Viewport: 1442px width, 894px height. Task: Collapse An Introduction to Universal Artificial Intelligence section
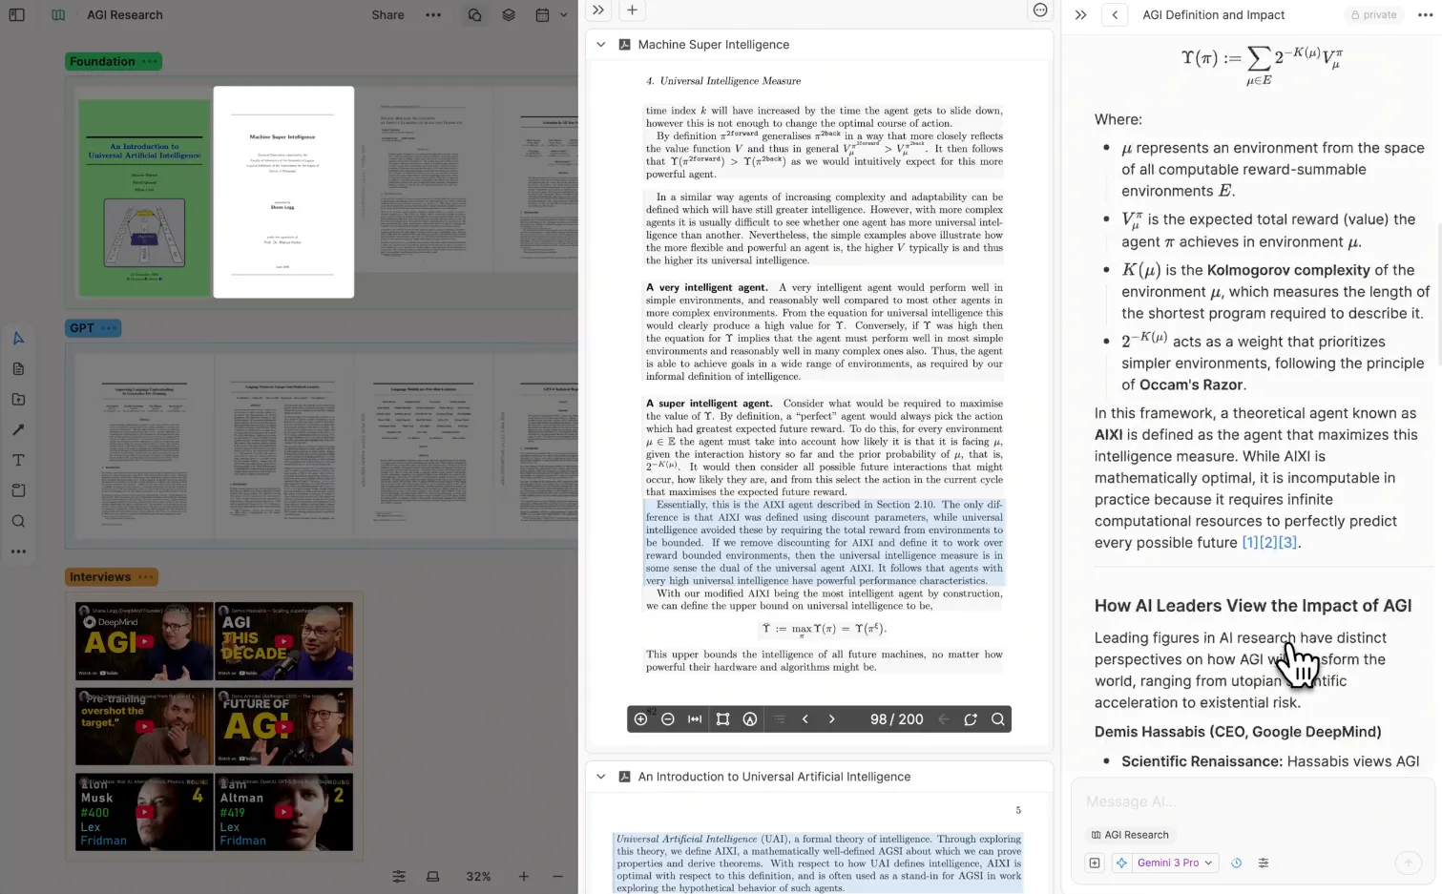(x=600, y=777)
